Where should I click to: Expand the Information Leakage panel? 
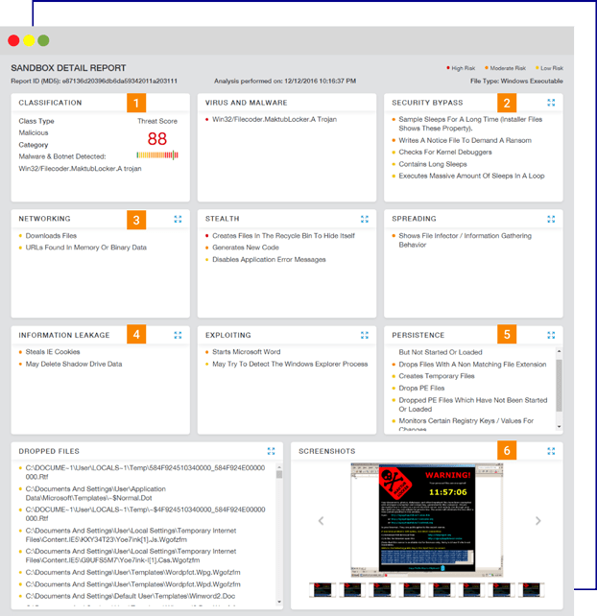pyautogui.click(x=179, y=335)
